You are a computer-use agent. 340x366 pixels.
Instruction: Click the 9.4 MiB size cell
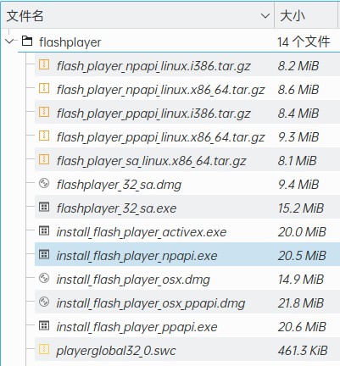pos(298,185)
